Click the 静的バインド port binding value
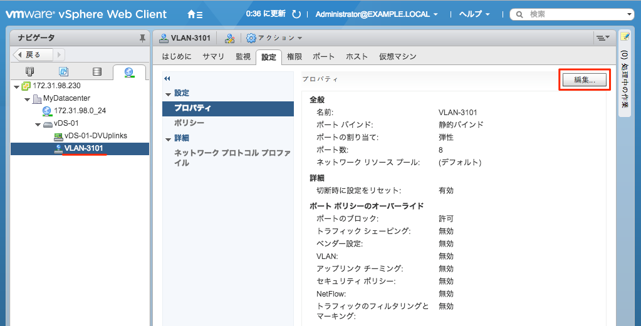Viewport: 641px width, 326px height. [x=461, y=125]
